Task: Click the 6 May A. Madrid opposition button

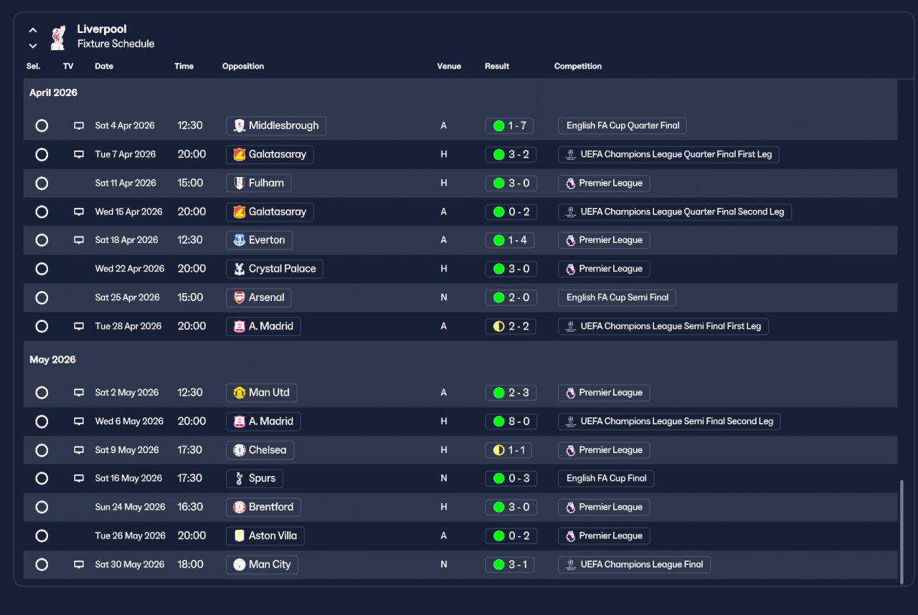Action: pos(263,421)
